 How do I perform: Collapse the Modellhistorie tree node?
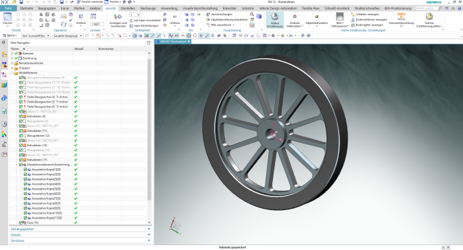click(12, 73)
